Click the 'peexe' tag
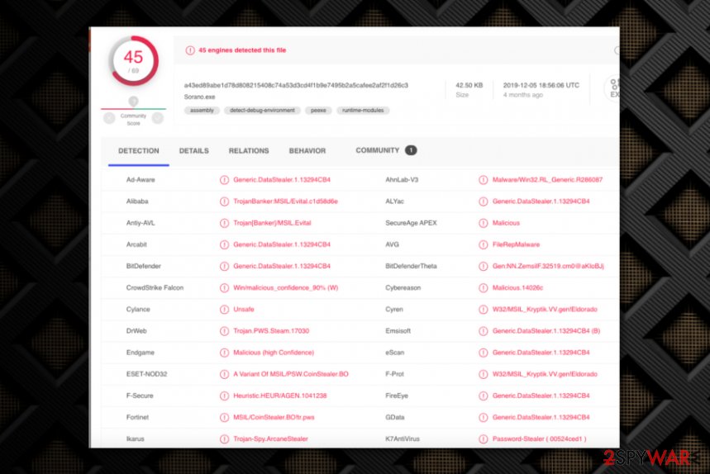The height and width of the screenshot is (474, 710). pyautogui.click(x=318, y=111)
